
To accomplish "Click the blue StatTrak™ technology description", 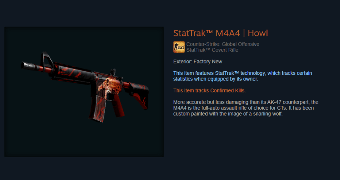I will pos(242,76).
